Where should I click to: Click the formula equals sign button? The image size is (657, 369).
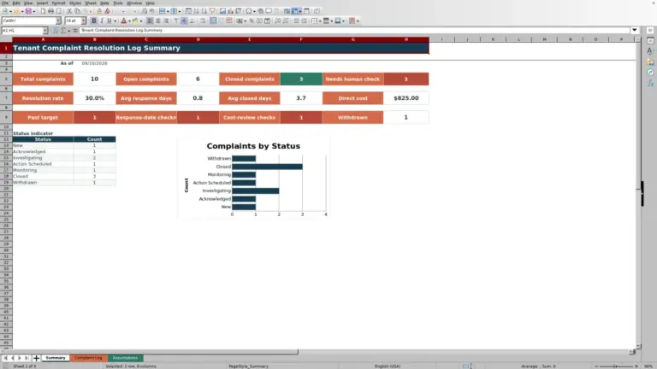click(x=75, y=31)
